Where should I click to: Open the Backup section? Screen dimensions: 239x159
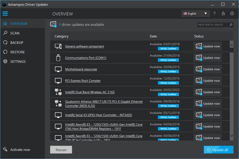point(16,43)
